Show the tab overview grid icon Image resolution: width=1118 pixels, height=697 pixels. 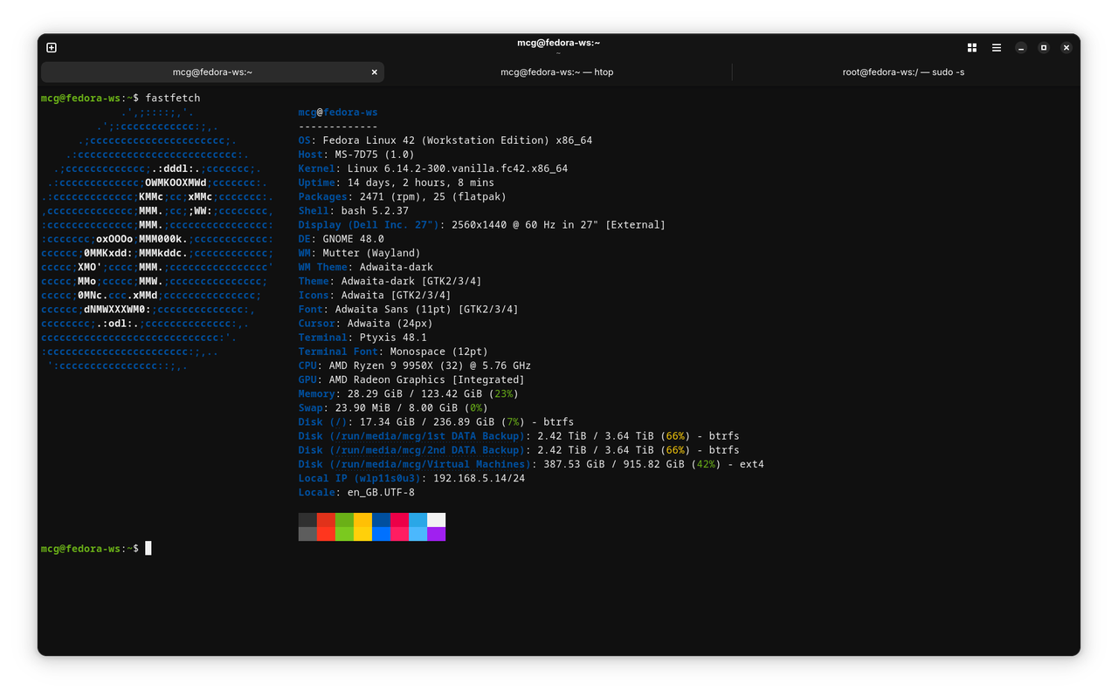tap(971, 47)
